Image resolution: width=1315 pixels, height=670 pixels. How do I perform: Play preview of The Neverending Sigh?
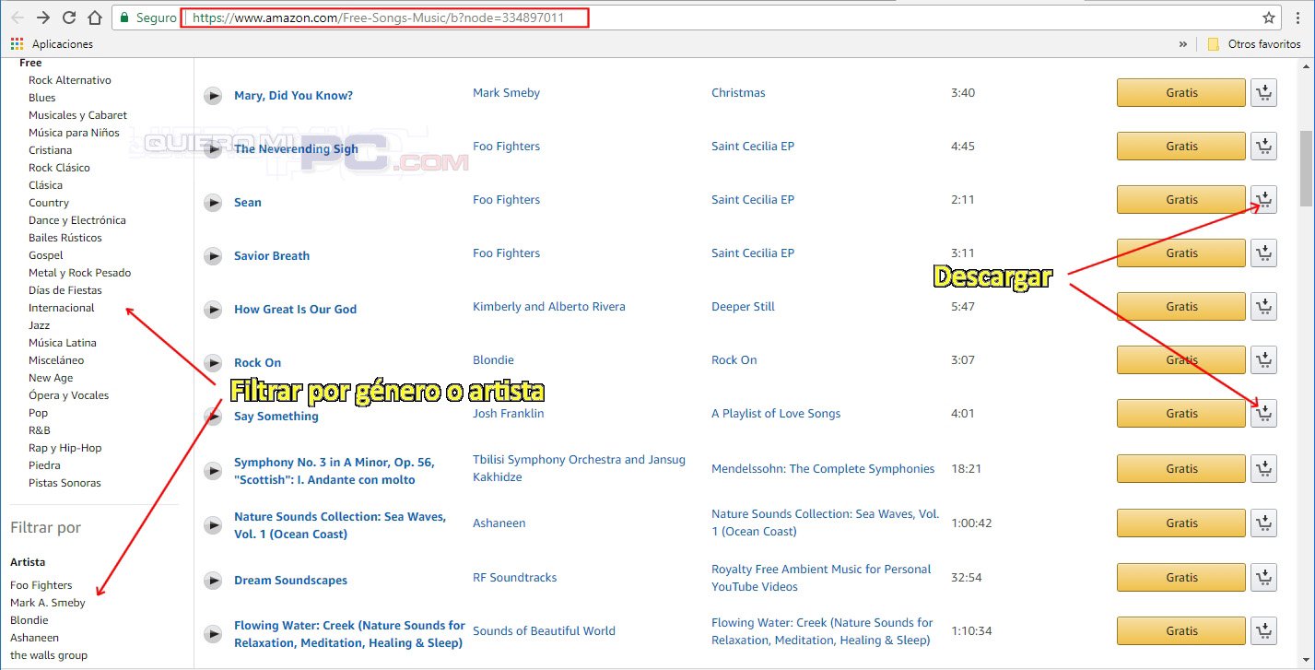click(213, 148)
